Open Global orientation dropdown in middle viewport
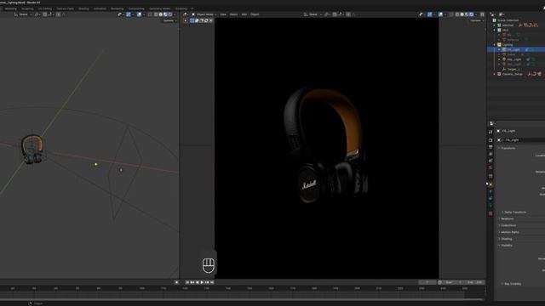 [313, 14]
